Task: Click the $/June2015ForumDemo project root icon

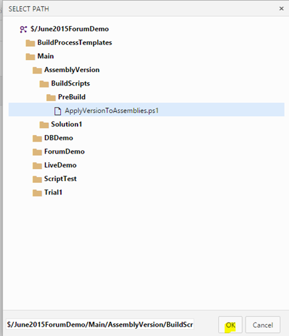Action: tap(23, 29)
